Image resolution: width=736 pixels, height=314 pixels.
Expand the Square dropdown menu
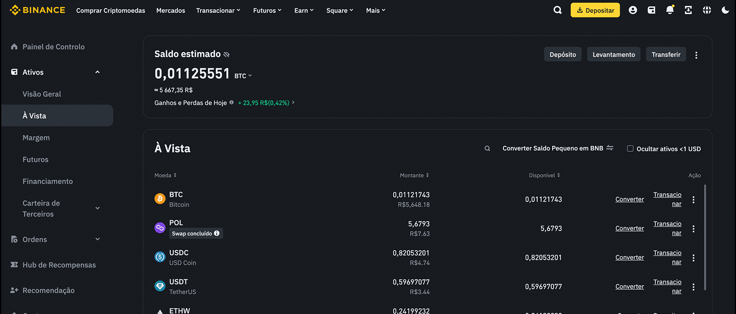coord(340,10)
